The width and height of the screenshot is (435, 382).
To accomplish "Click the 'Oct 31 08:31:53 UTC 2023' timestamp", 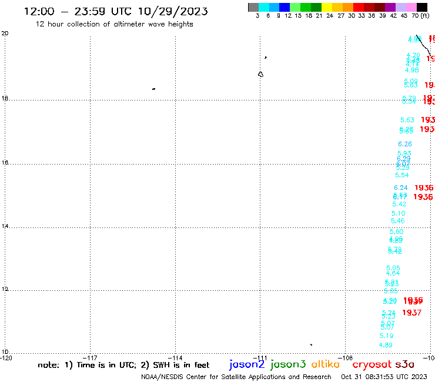I will 384,377.
